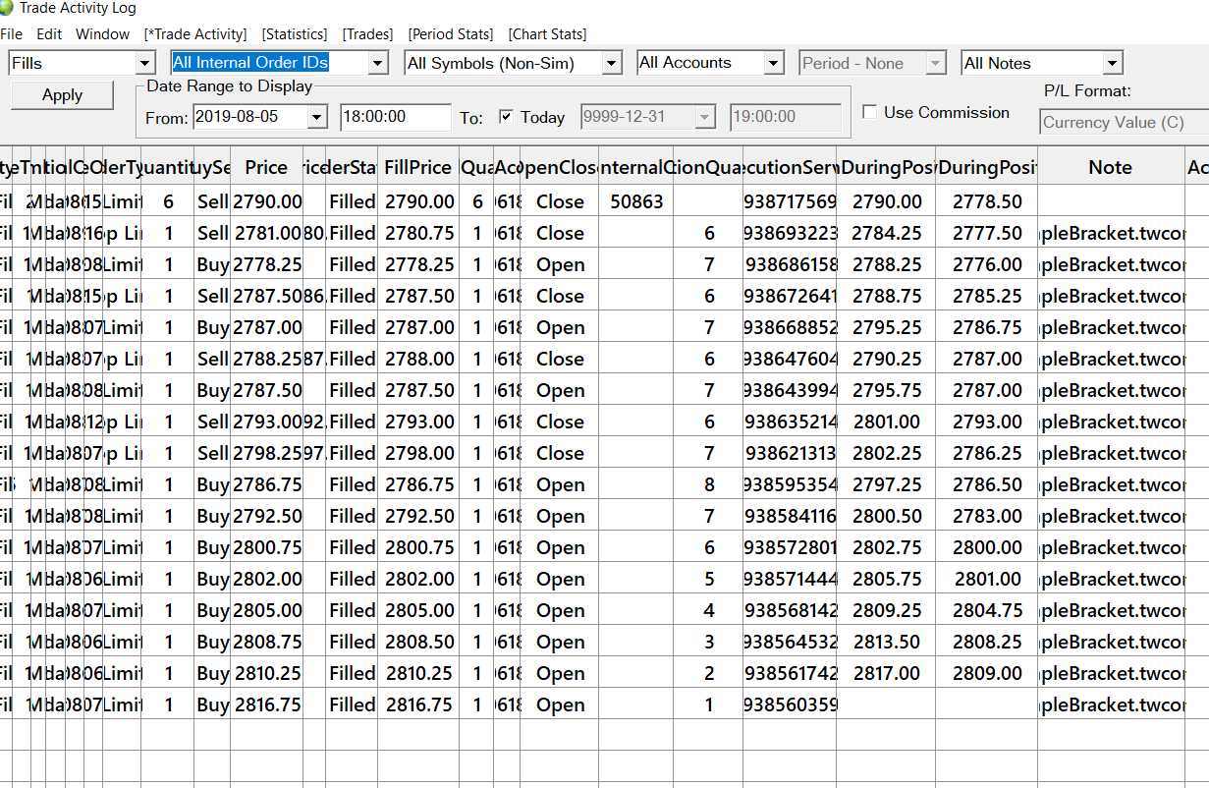Viewport: 1209px width, 788px height.
Task: Toggle the Today checkbox
Action: (x=507, y=117)
